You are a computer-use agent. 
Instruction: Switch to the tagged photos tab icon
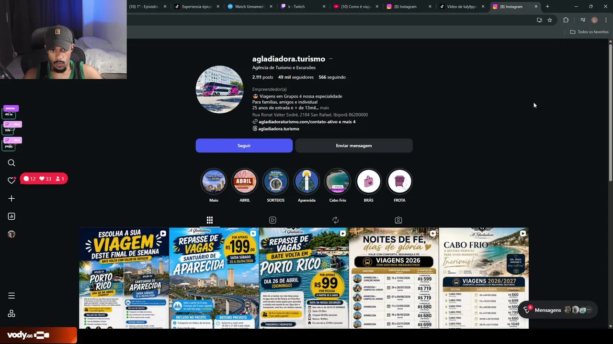(398, 220)
